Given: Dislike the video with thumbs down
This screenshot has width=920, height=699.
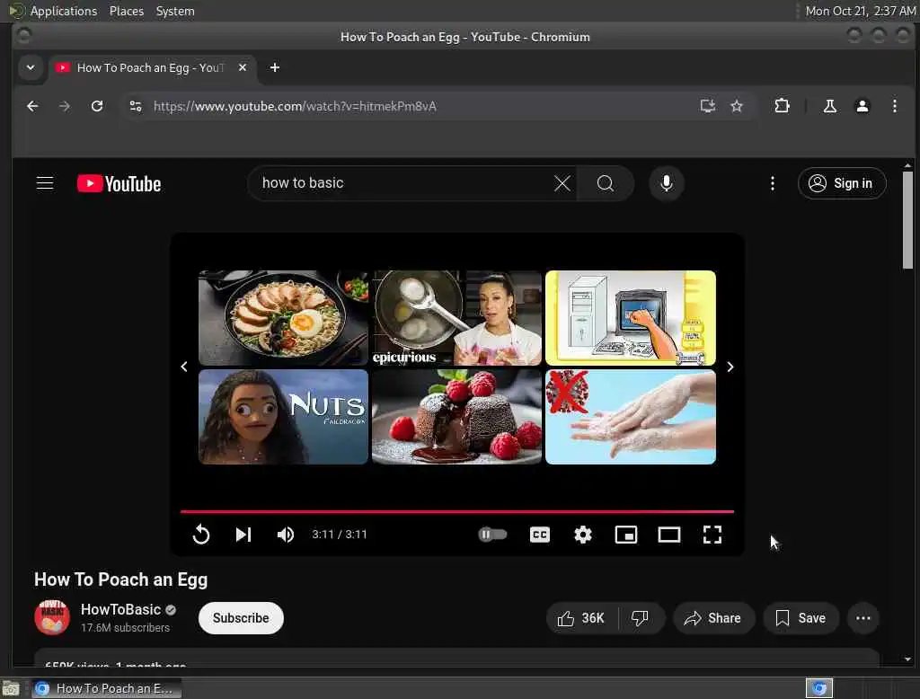Looking at the screenshot, I should [x=640, y=618].
